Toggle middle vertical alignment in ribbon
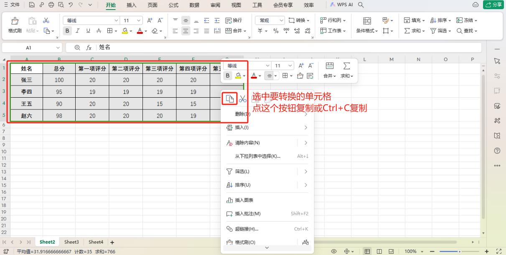The height and width of the screenshot is (255, 506). pos(186,20)
